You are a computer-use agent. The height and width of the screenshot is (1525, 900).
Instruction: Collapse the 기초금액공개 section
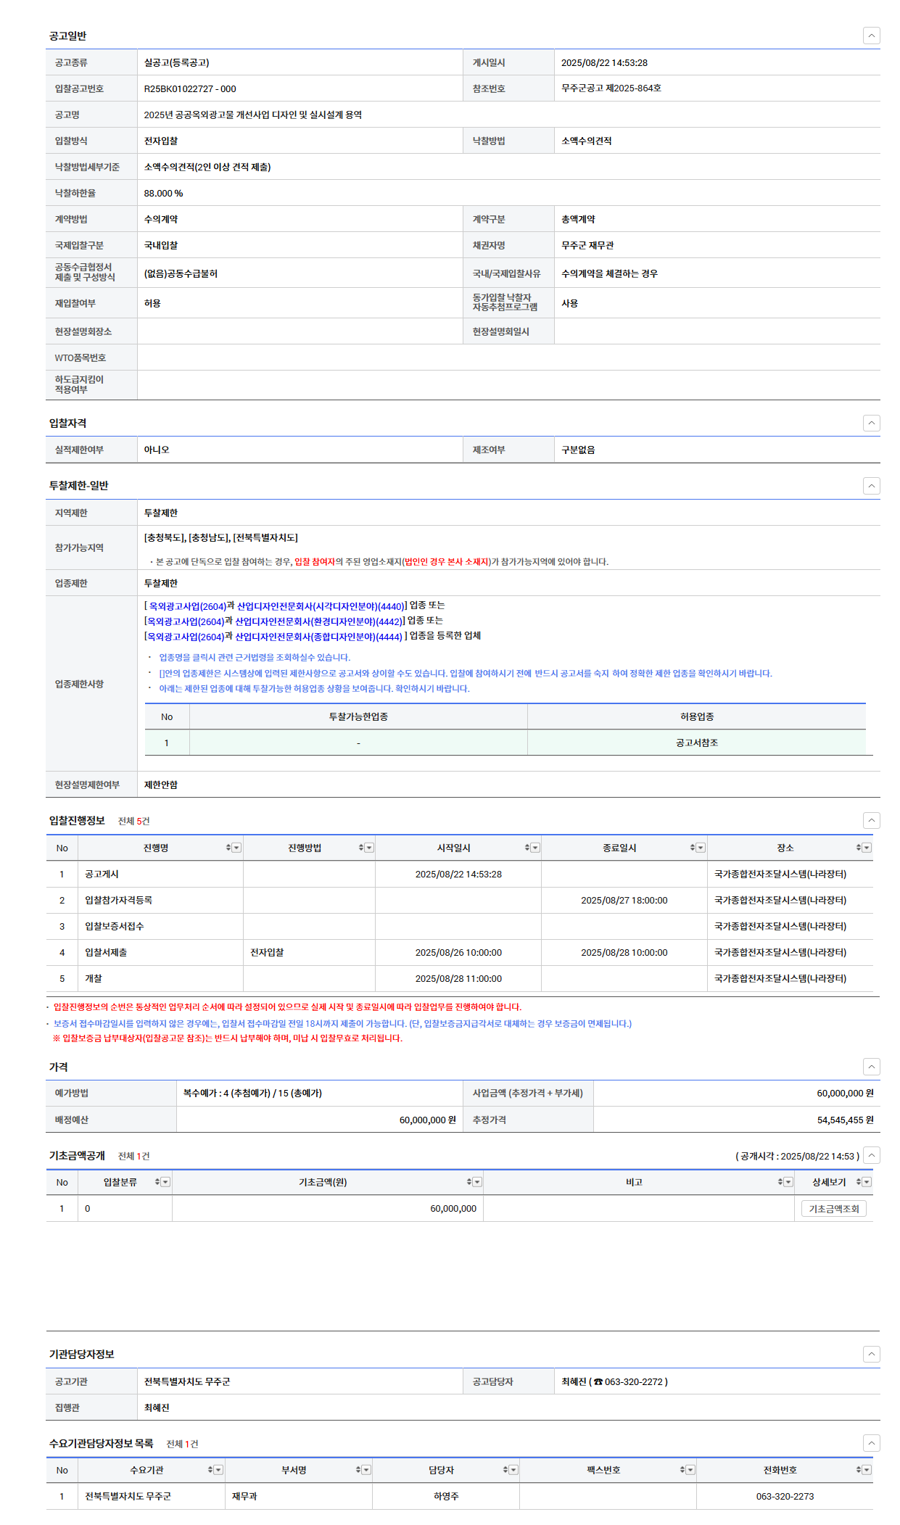(871, 1155)
